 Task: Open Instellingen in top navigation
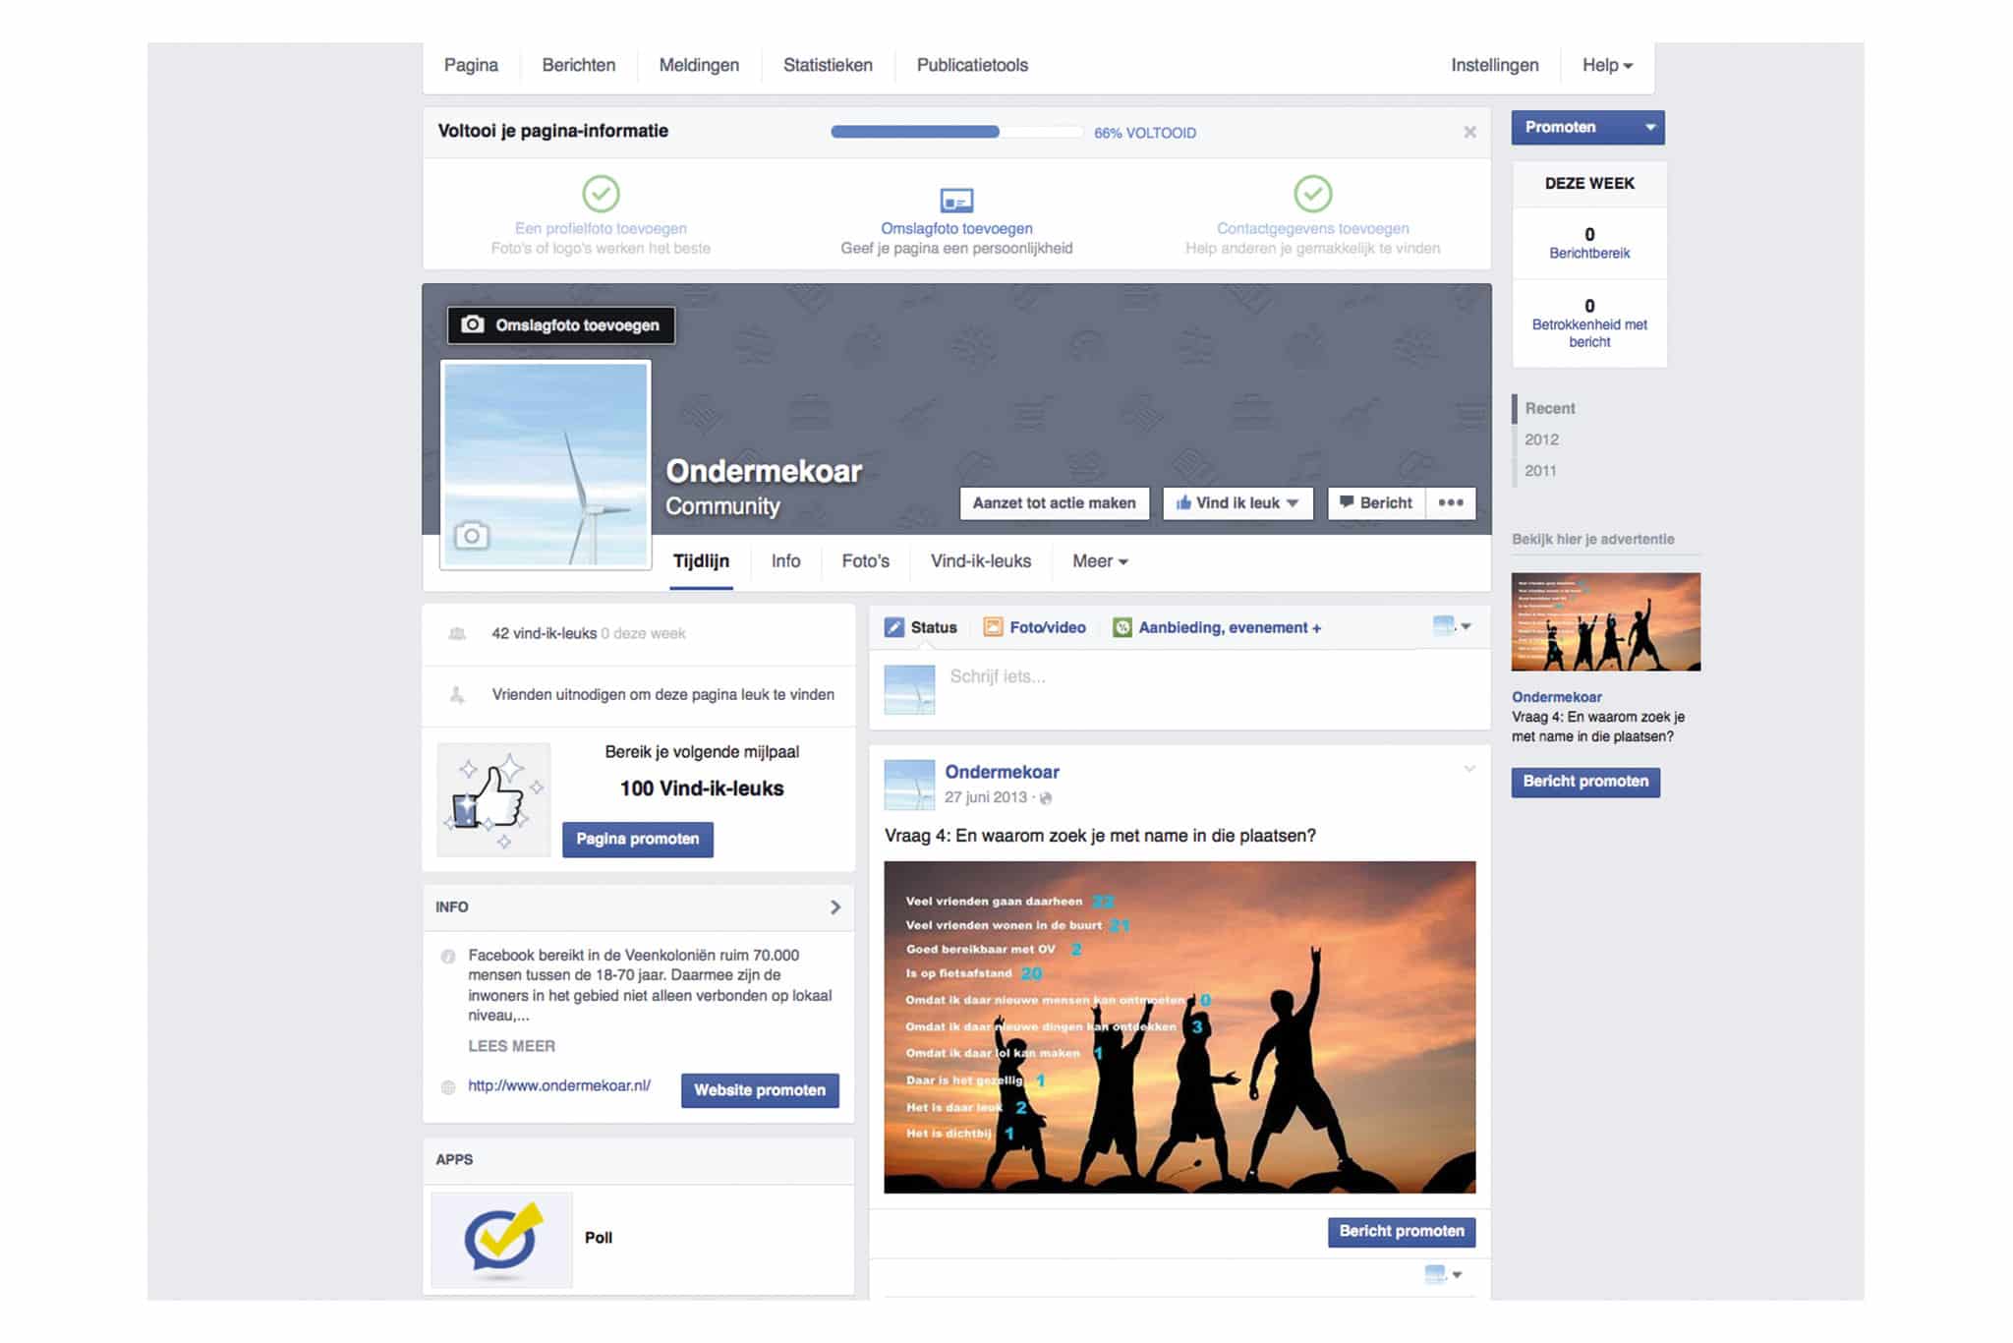pyautogui.click(x=1495, y=65)
